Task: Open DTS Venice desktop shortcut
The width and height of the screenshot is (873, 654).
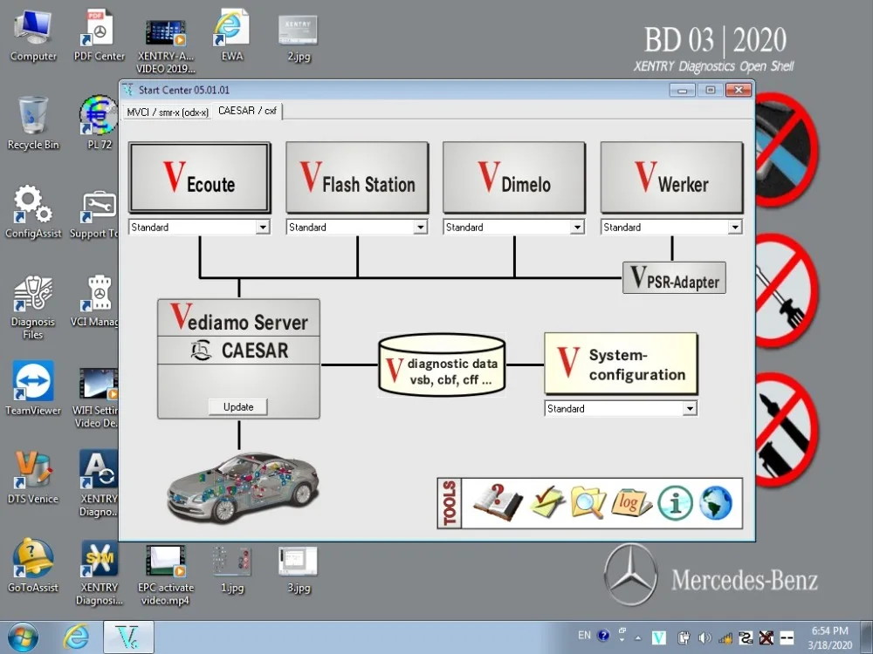Action: click(33, 477)
